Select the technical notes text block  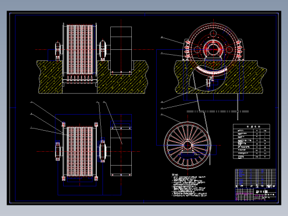click(x=189, y=185)
